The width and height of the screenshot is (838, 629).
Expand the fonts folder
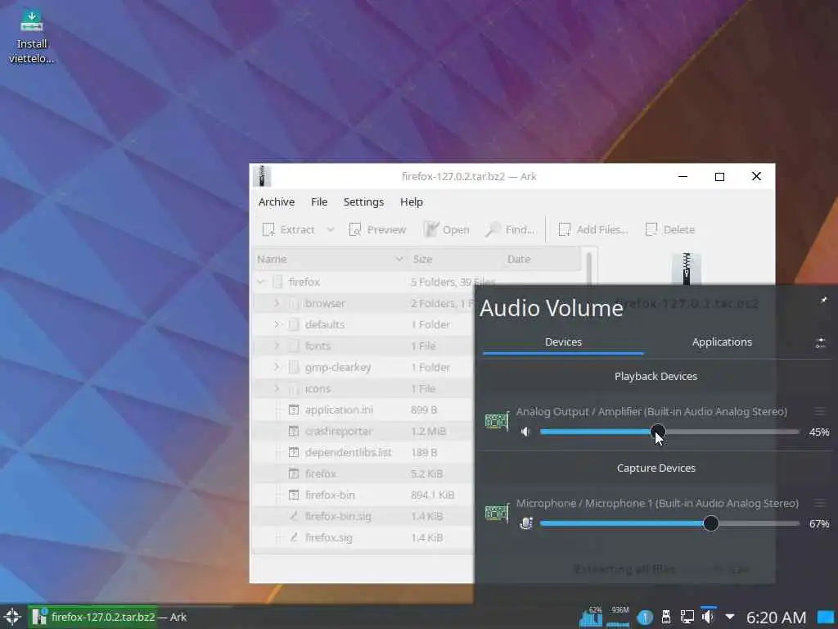(277, 346)
